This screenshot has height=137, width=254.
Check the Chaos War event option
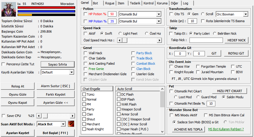click(172, 66)
